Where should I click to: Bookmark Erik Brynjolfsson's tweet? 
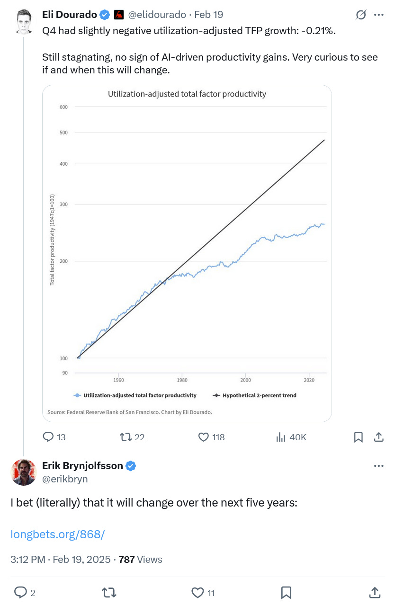(286, 592)
